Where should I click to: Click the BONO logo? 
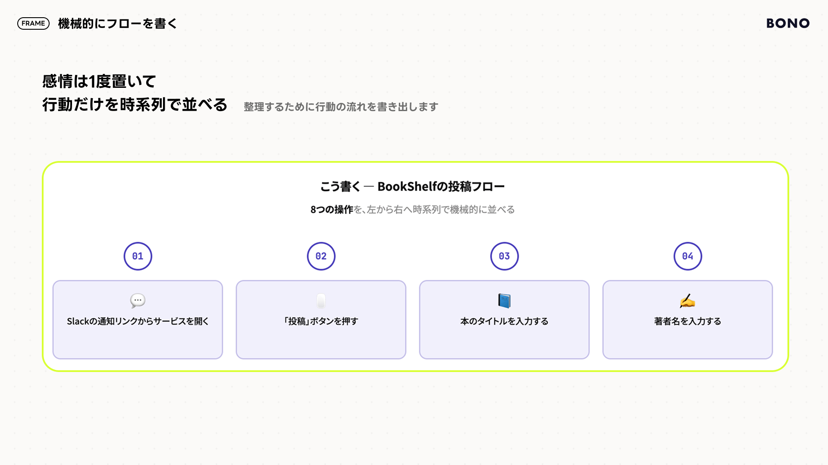788,23
